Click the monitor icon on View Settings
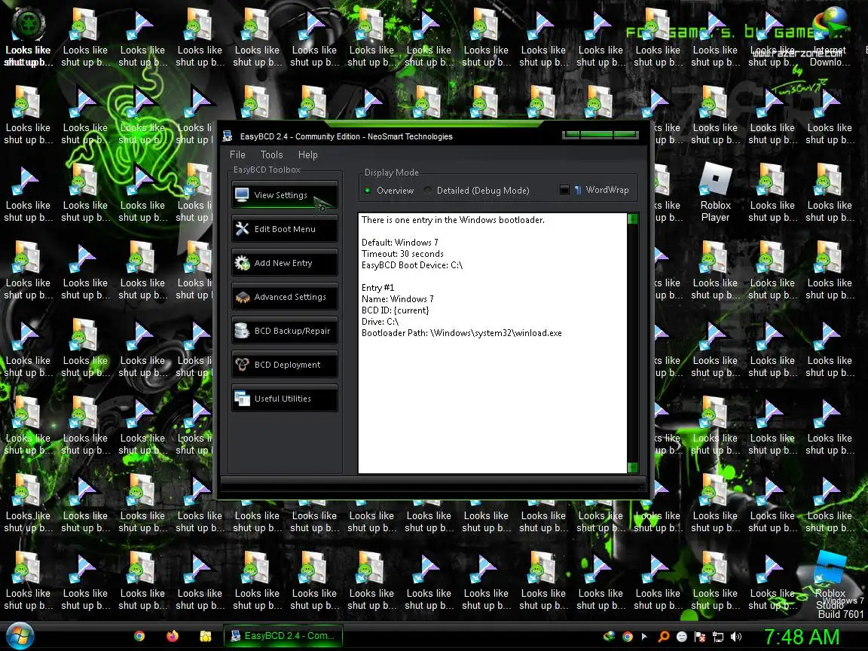The width and height of the screenshot is (868, 651). (x=242, y=195)
